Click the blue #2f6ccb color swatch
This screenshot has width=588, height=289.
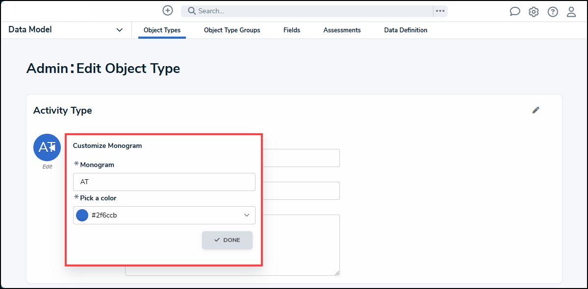(82, 215)
